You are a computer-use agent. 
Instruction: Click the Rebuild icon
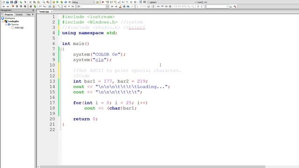65,2
